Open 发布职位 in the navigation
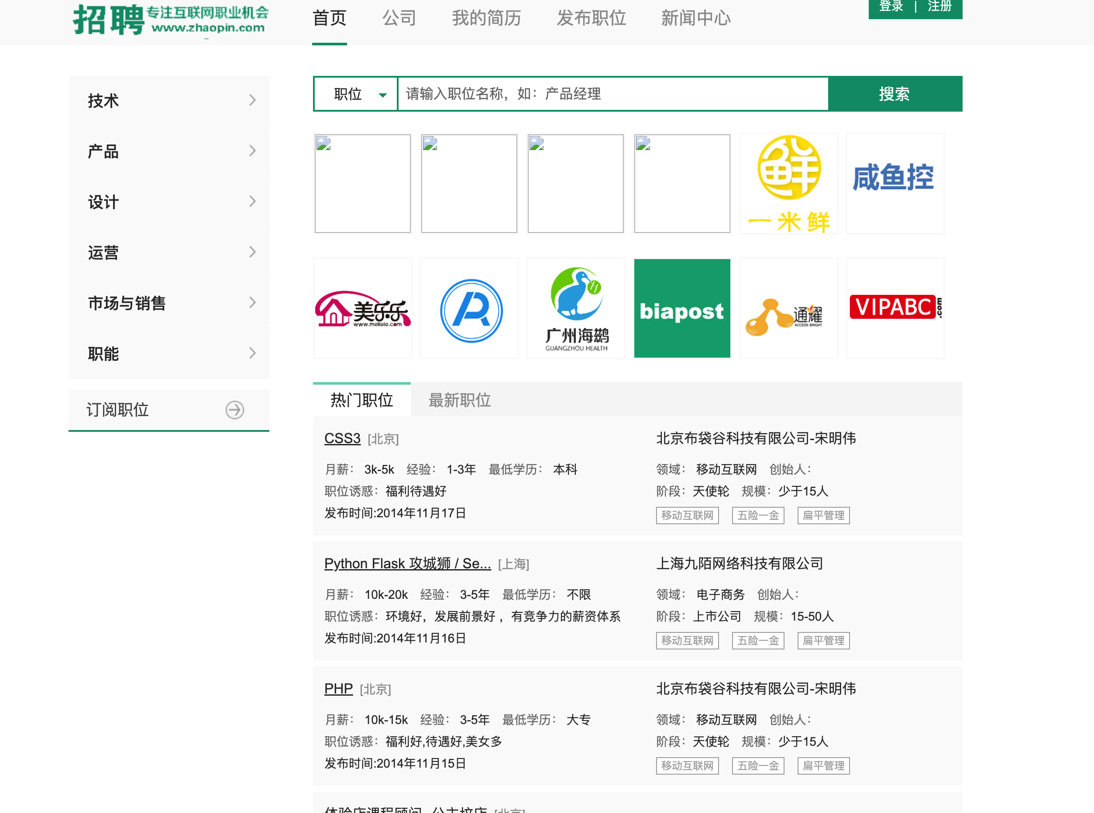The height and width of the screenshot is (813, 1094). coord(591,18)
